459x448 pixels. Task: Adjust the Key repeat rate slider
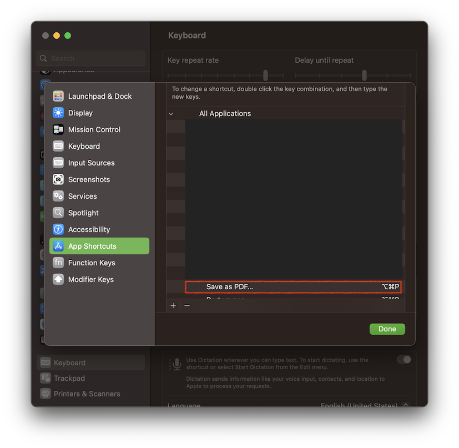(265, 75)
